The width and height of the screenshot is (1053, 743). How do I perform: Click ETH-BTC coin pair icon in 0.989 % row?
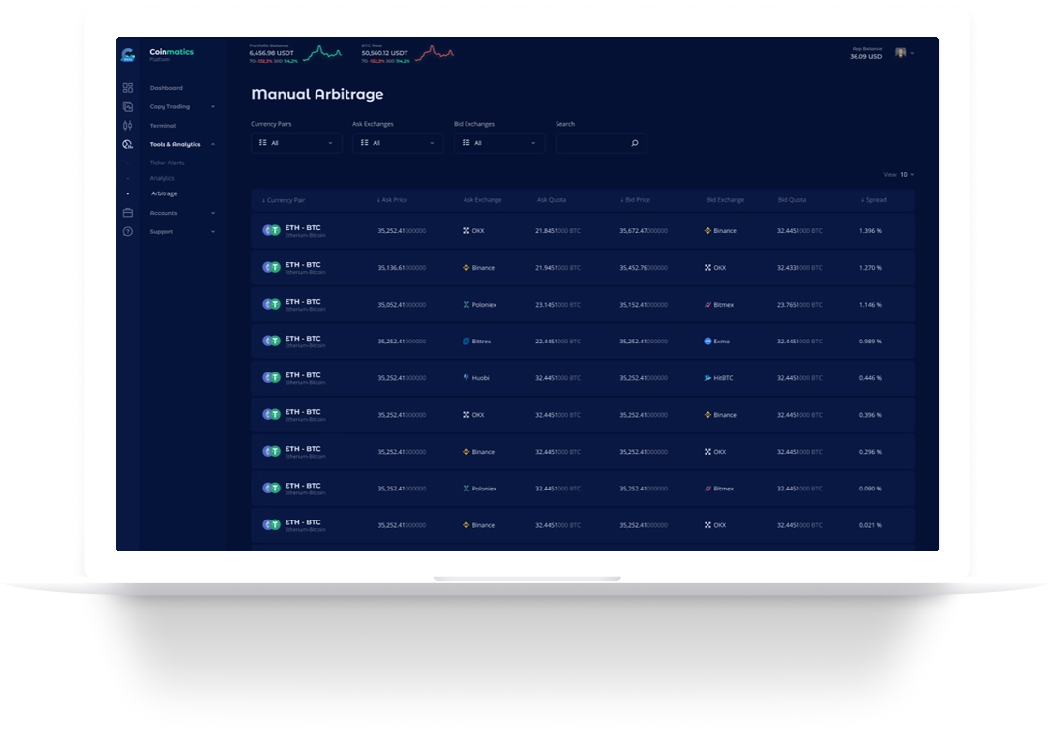(x=271, y=341)
